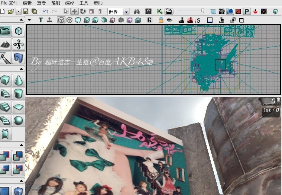Open a file with the folder icon

point(11,12)
